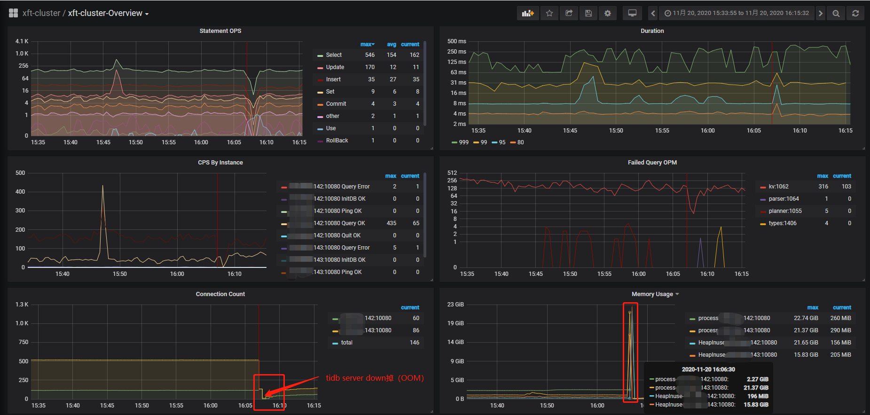Expand the xft-cluster-Overview dashboard dropdown

tap(108, 13)
